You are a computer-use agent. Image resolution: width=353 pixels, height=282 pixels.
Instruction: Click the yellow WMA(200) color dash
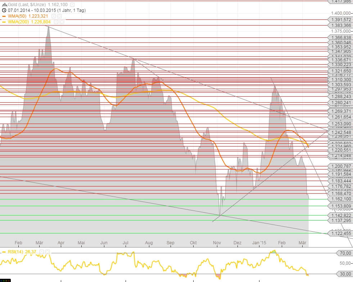(4, 22)
